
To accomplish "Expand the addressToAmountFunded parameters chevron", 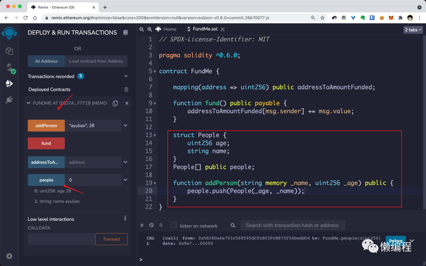I will pos(125,162).
